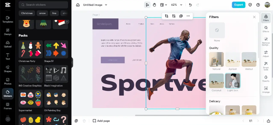Open the Photos sidebar tab
The image size is (273, 125).
pyautogui.click(x=8, y=81)
